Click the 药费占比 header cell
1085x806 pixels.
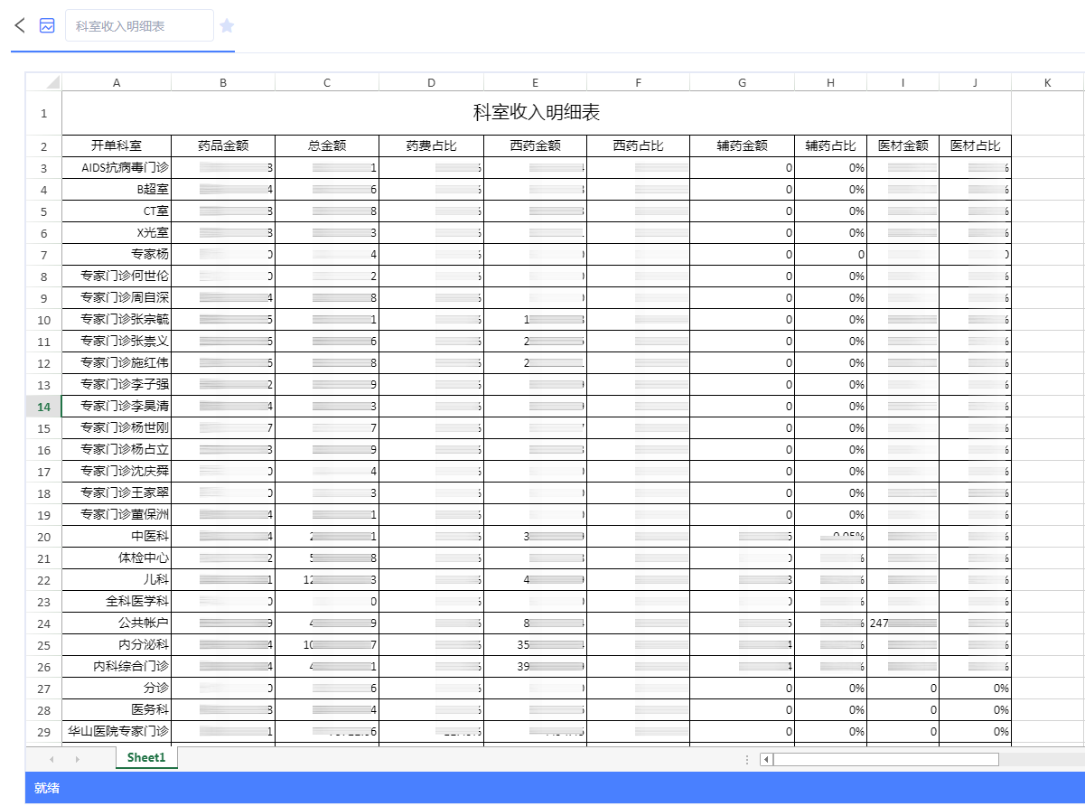tap(431, 145)
